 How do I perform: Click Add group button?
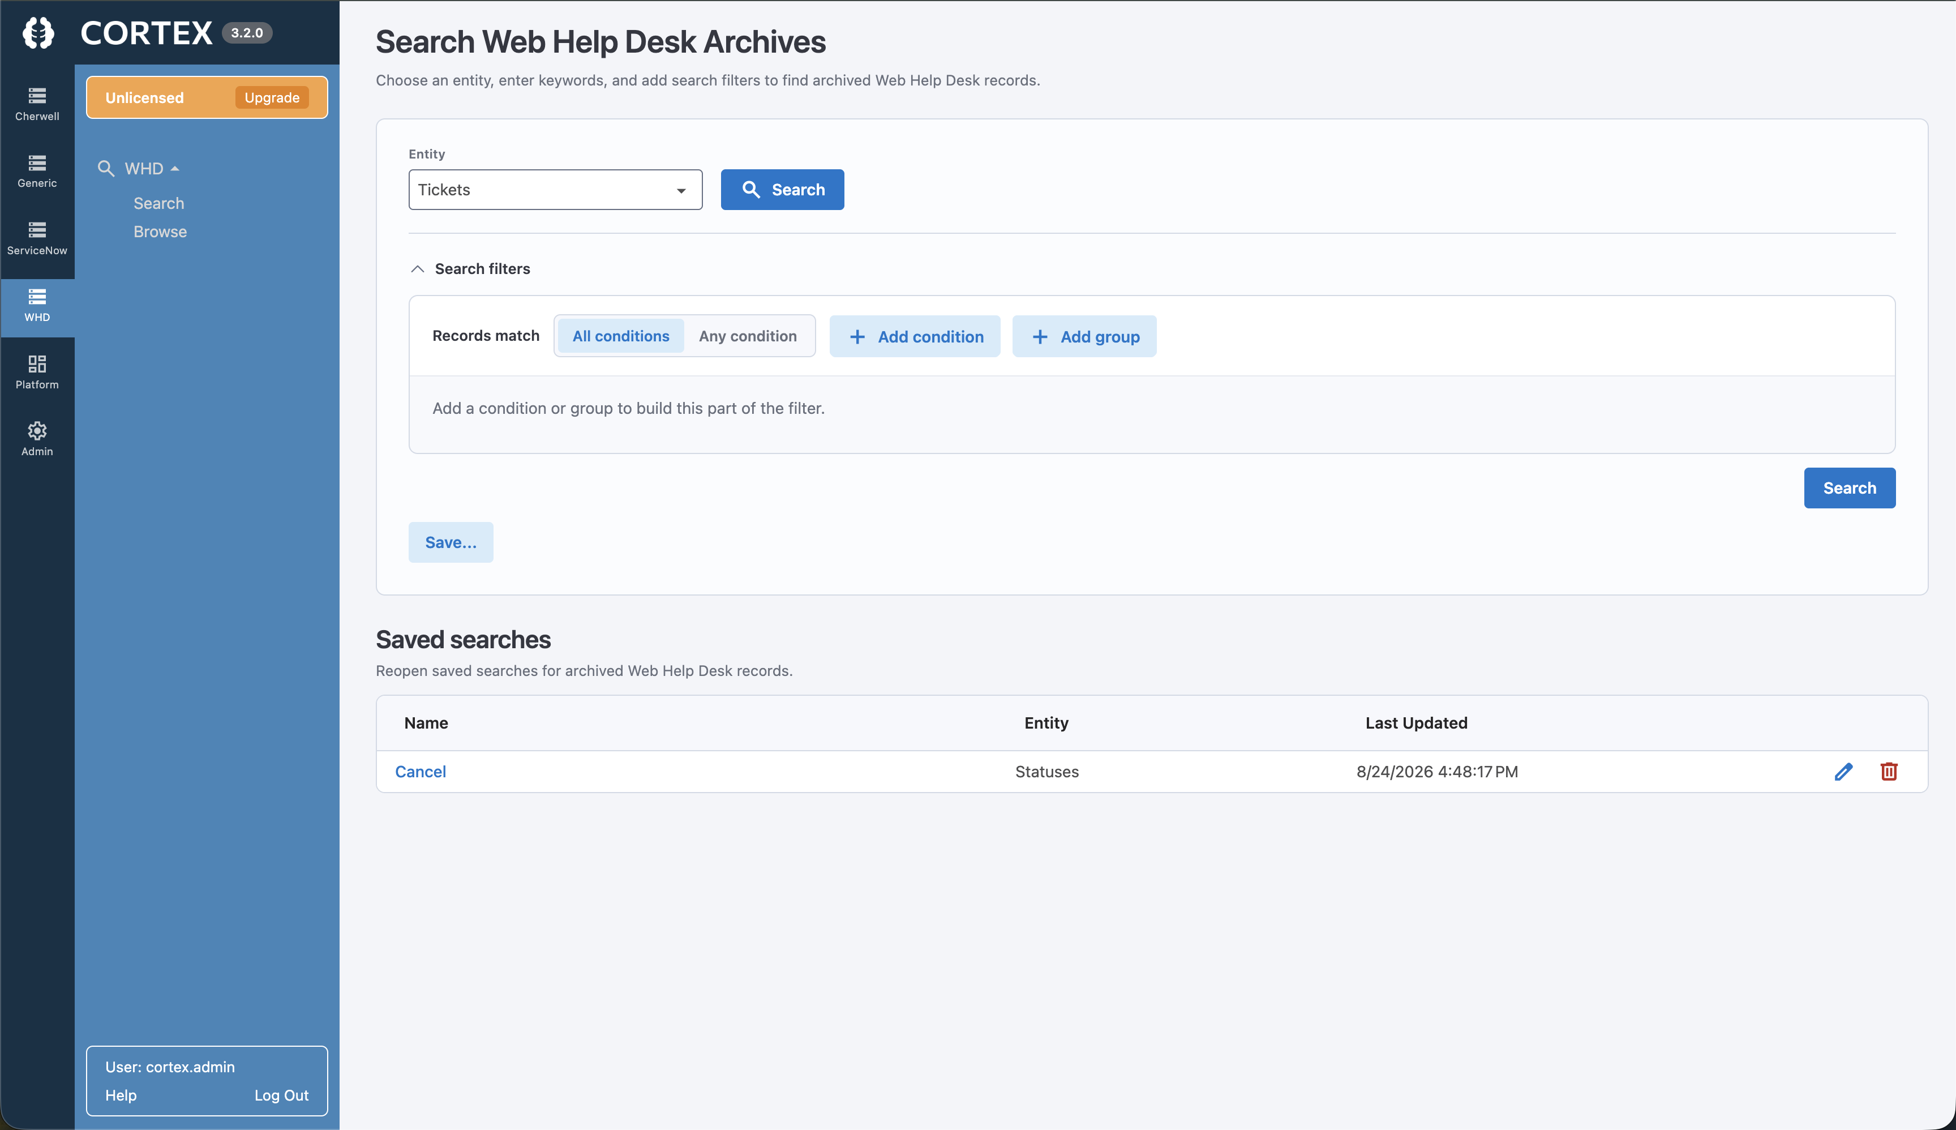[x=1084, y=336]
